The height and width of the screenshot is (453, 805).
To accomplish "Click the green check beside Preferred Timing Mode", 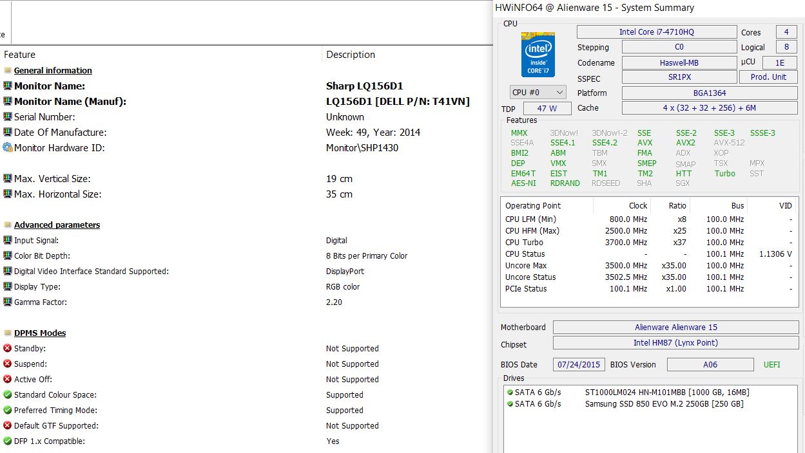I will click(x=8, y=411).
